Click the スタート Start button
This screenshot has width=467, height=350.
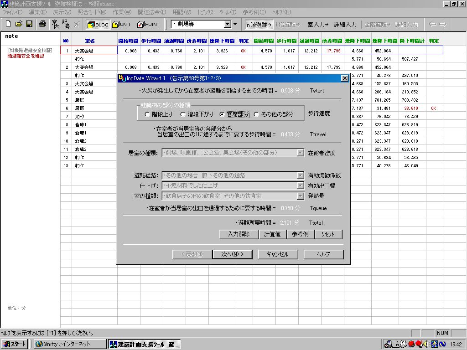point(14,344)
